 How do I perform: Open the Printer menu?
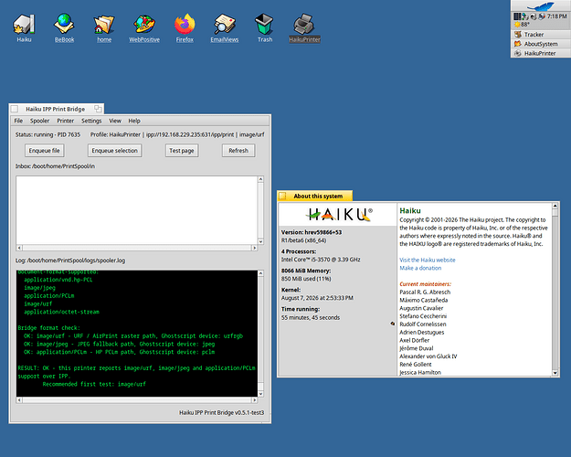coord(65,121)
